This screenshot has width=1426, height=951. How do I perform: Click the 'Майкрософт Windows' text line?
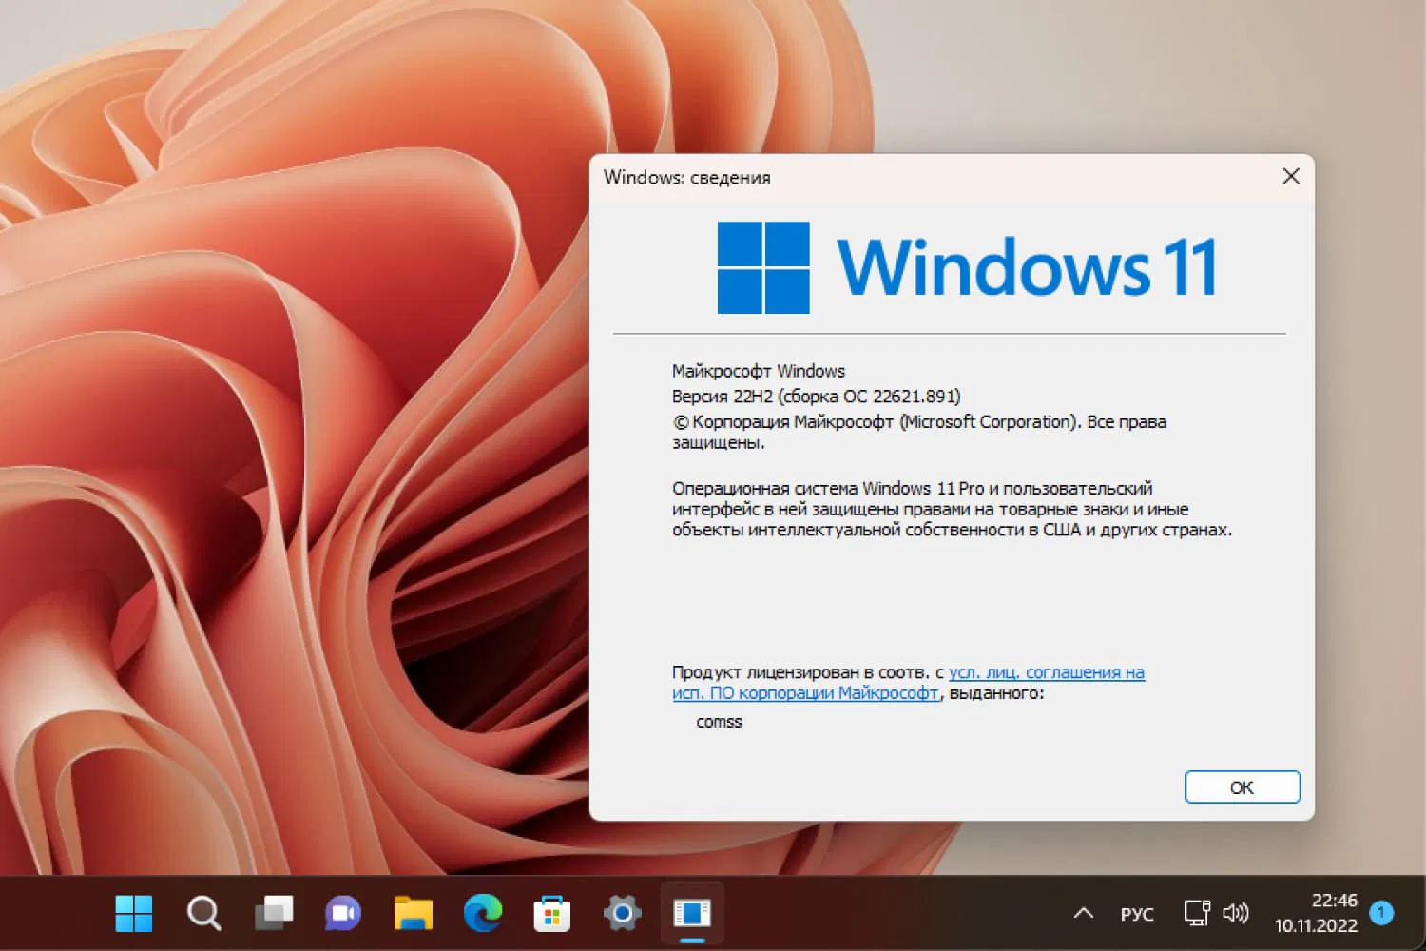pyautogui.click(x=759, y=371)
